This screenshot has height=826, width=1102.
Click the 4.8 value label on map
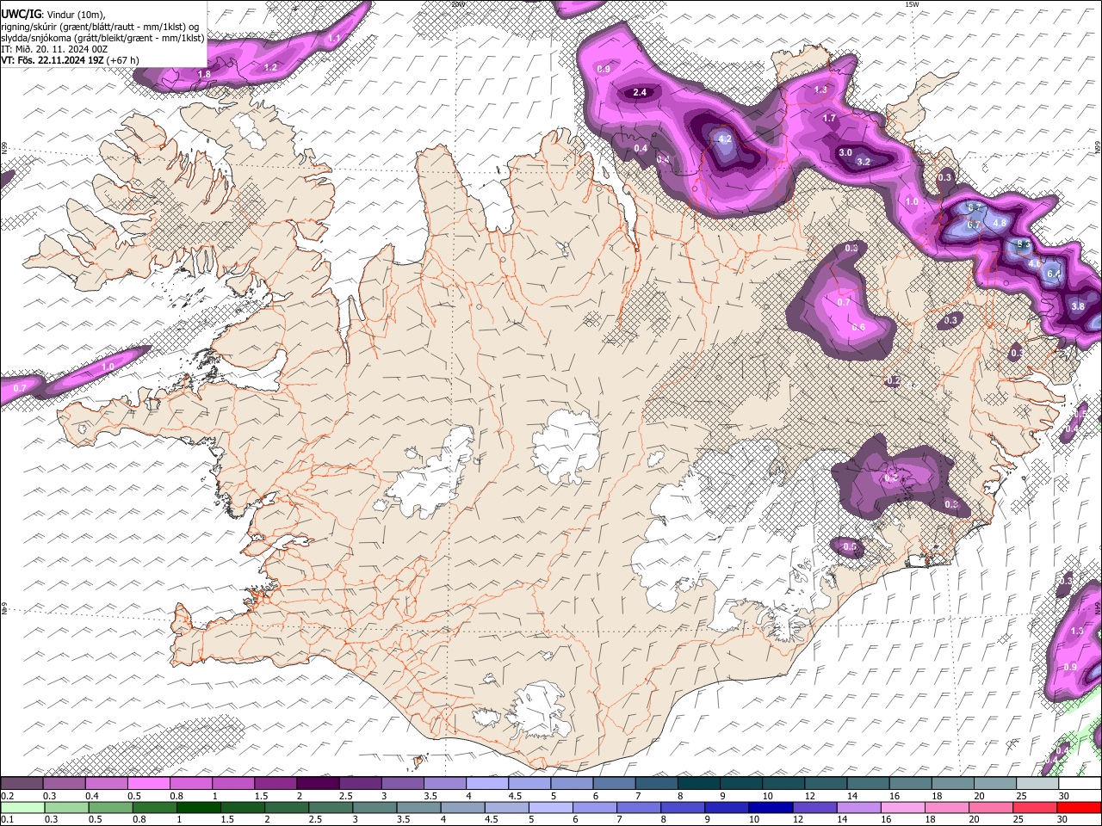coord(1000,223)
